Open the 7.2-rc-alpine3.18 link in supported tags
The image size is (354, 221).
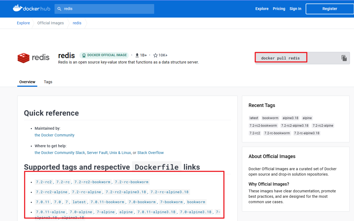point(170,192)
